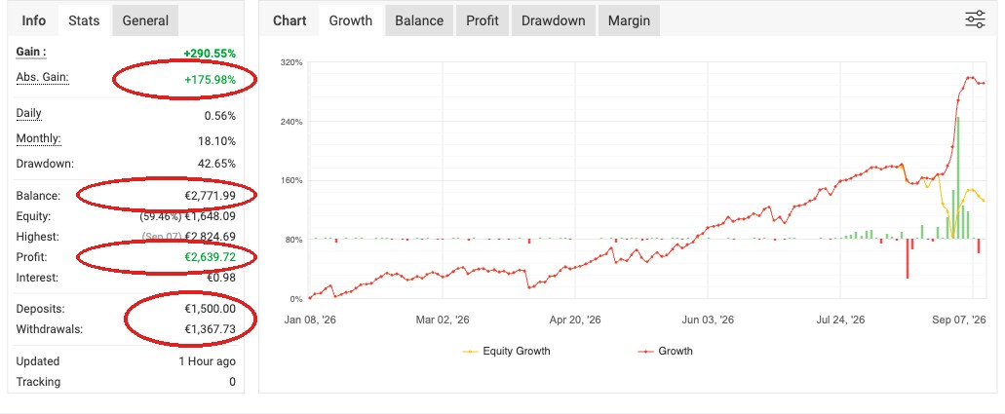Click the 320% axis label
The height and width of the screenshot is (414, 1005).
click(x=291, y=62)
